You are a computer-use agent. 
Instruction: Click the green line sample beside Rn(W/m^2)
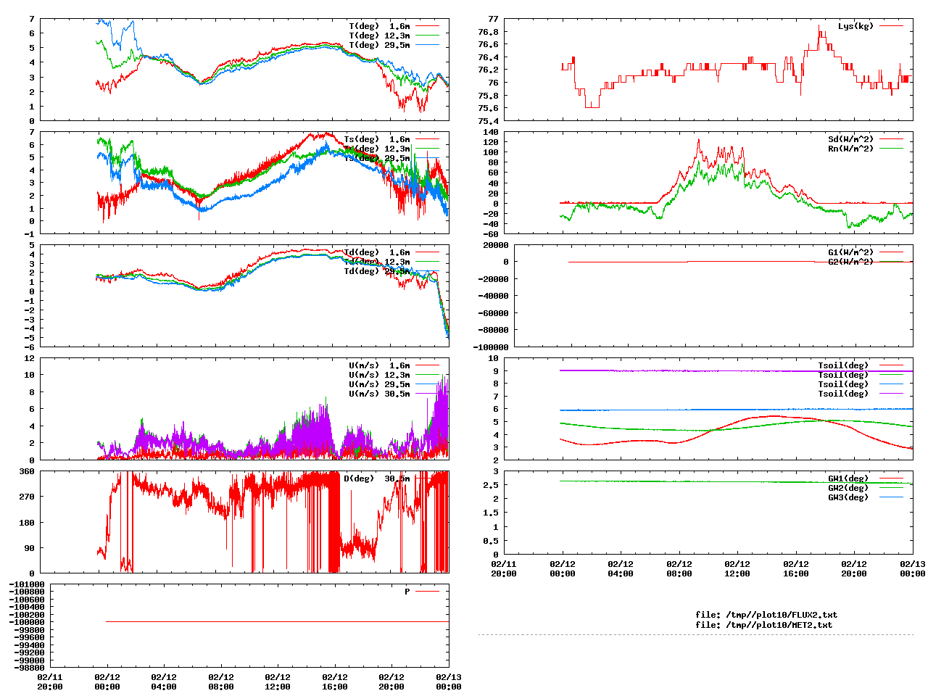point(892,149)
